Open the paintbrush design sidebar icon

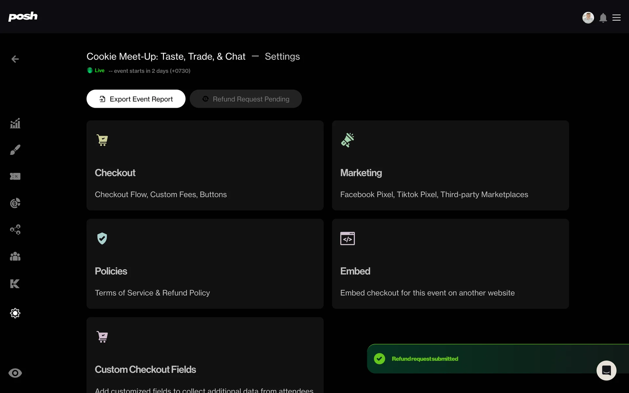coord(15,150)
